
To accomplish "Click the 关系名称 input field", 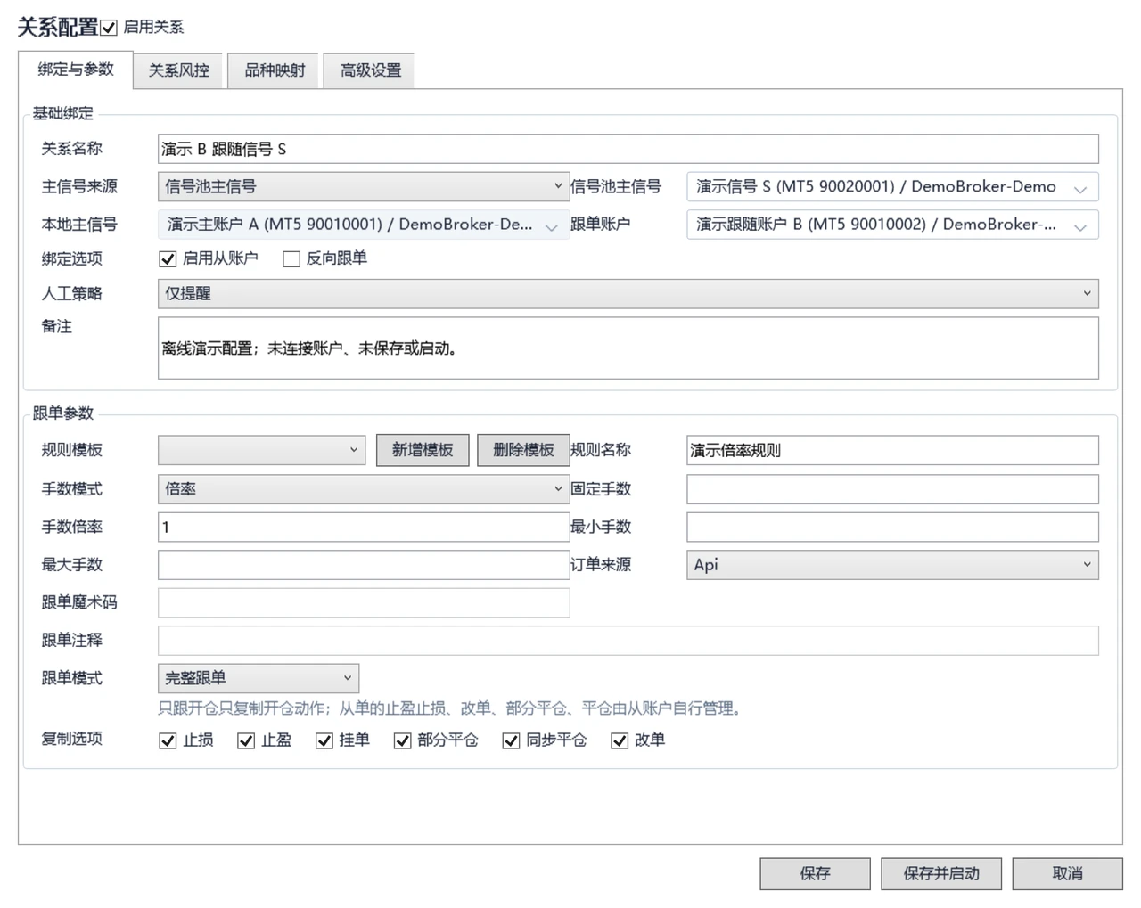I will (x=628, y=149).
